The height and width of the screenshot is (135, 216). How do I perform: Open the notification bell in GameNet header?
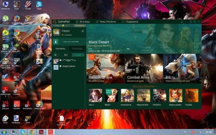182,22
